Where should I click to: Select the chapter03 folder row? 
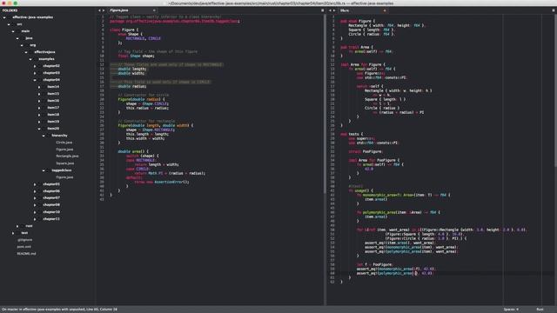pyautogui.click(x=51, y=73)
